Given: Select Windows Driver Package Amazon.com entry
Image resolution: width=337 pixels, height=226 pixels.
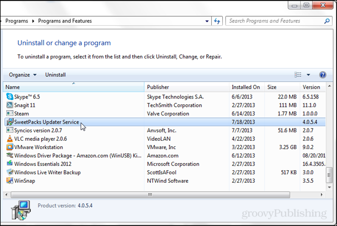Looking at the screenshot, I should 78,155.
